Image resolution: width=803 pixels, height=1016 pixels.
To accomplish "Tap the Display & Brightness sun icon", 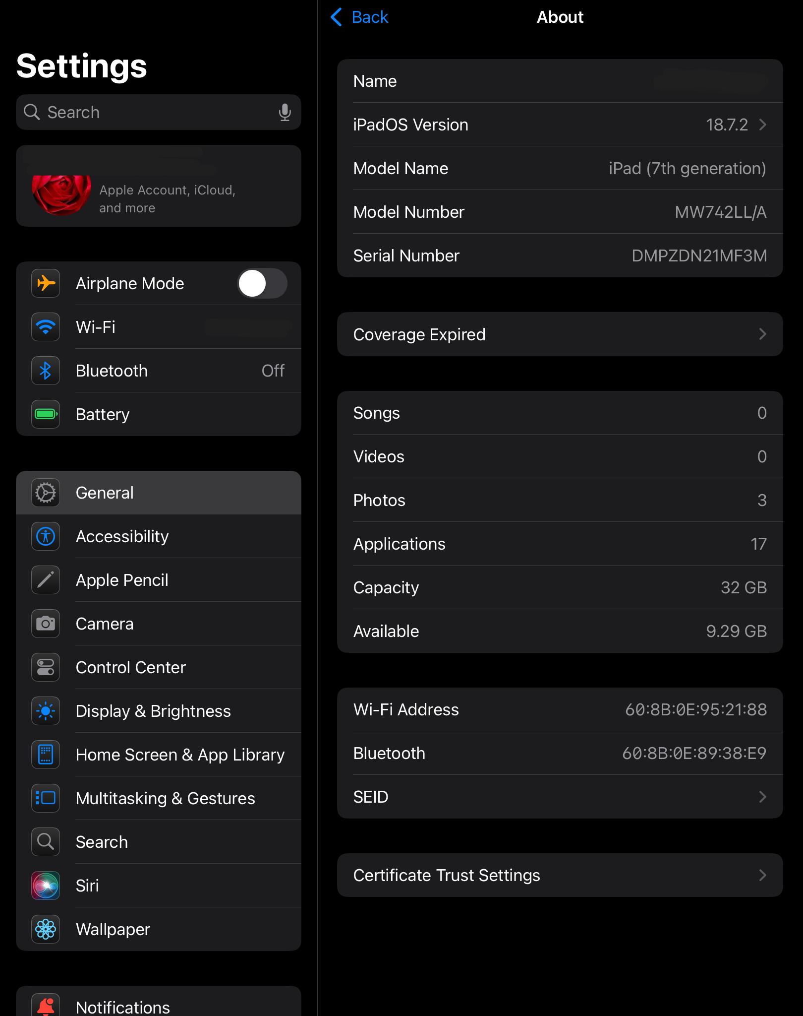I will click(x=46, y=711).
